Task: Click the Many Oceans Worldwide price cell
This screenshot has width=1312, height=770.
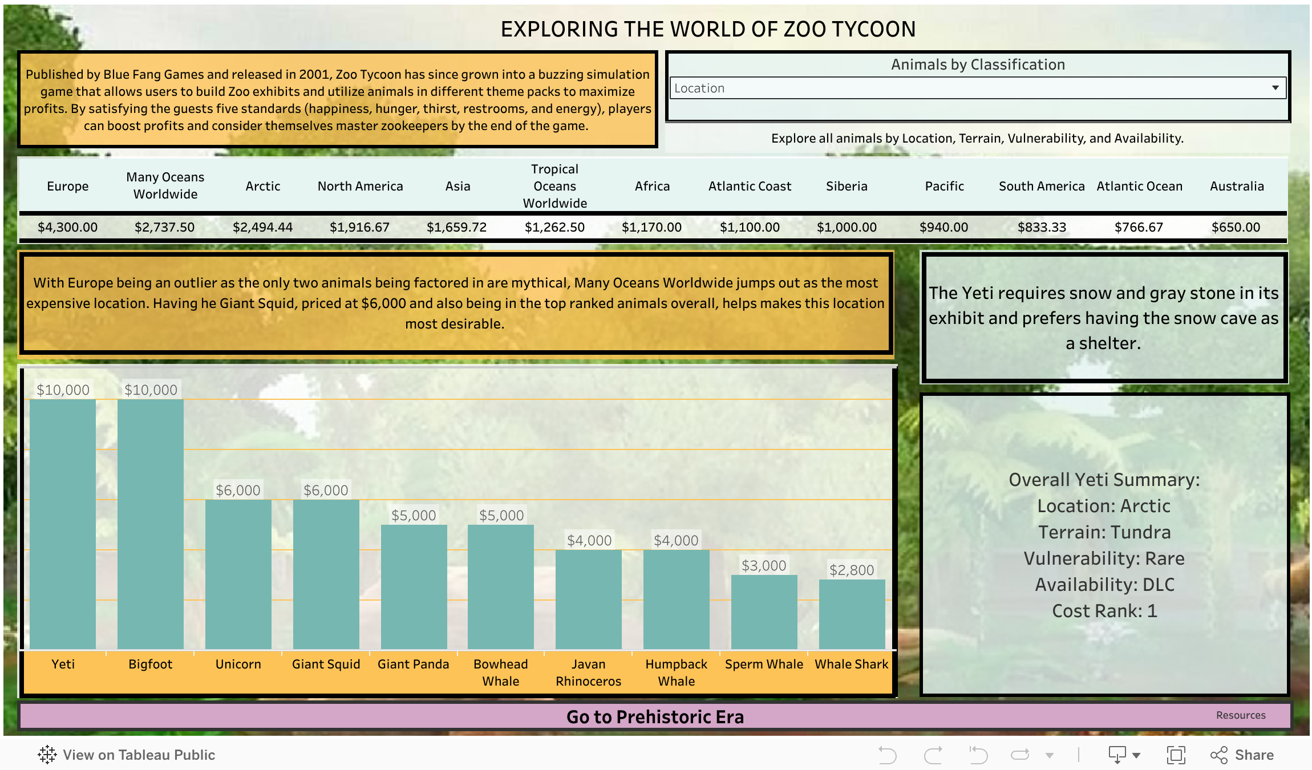Action: 165,226
